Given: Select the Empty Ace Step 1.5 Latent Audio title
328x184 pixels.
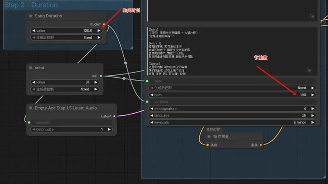Looking at the screenshot, I should [66, 108].
